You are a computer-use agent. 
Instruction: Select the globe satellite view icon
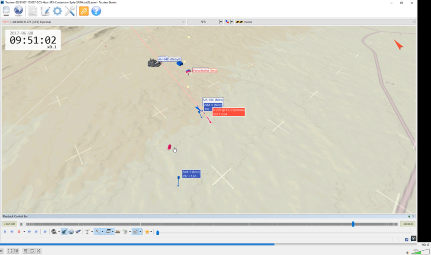pos(71,232)
